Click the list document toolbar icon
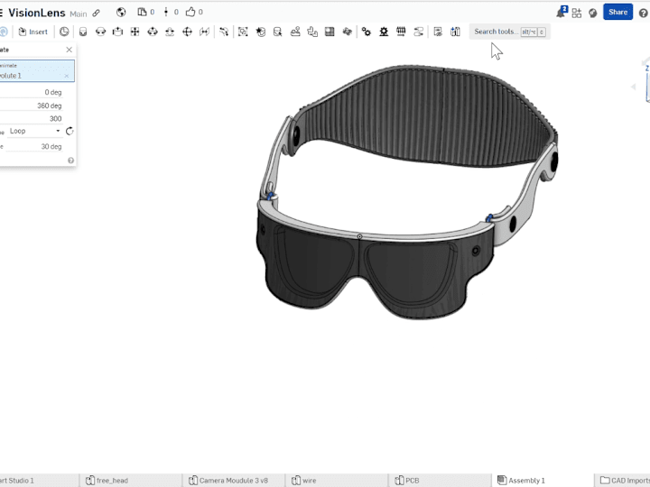 [x=438, y=32]
